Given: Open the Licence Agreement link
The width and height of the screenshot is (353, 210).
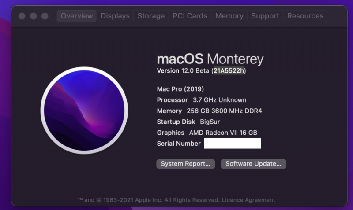Looking at the screenshot, I should [x=248, y=200].
